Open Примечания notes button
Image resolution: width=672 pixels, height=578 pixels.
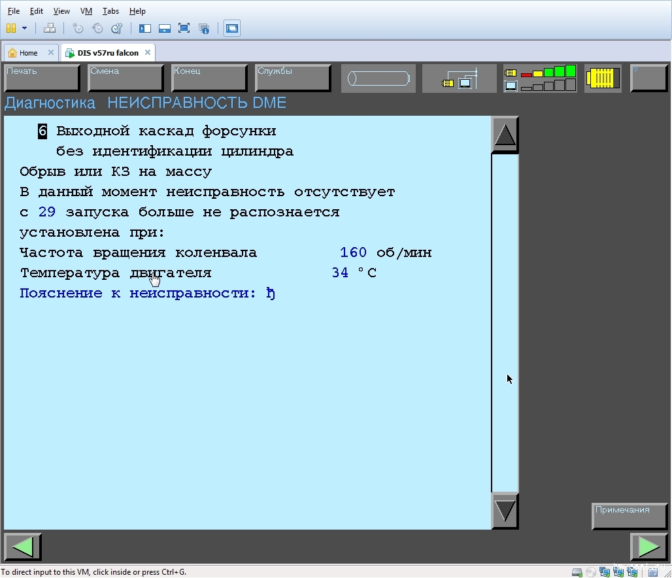(x=630, y=516)
